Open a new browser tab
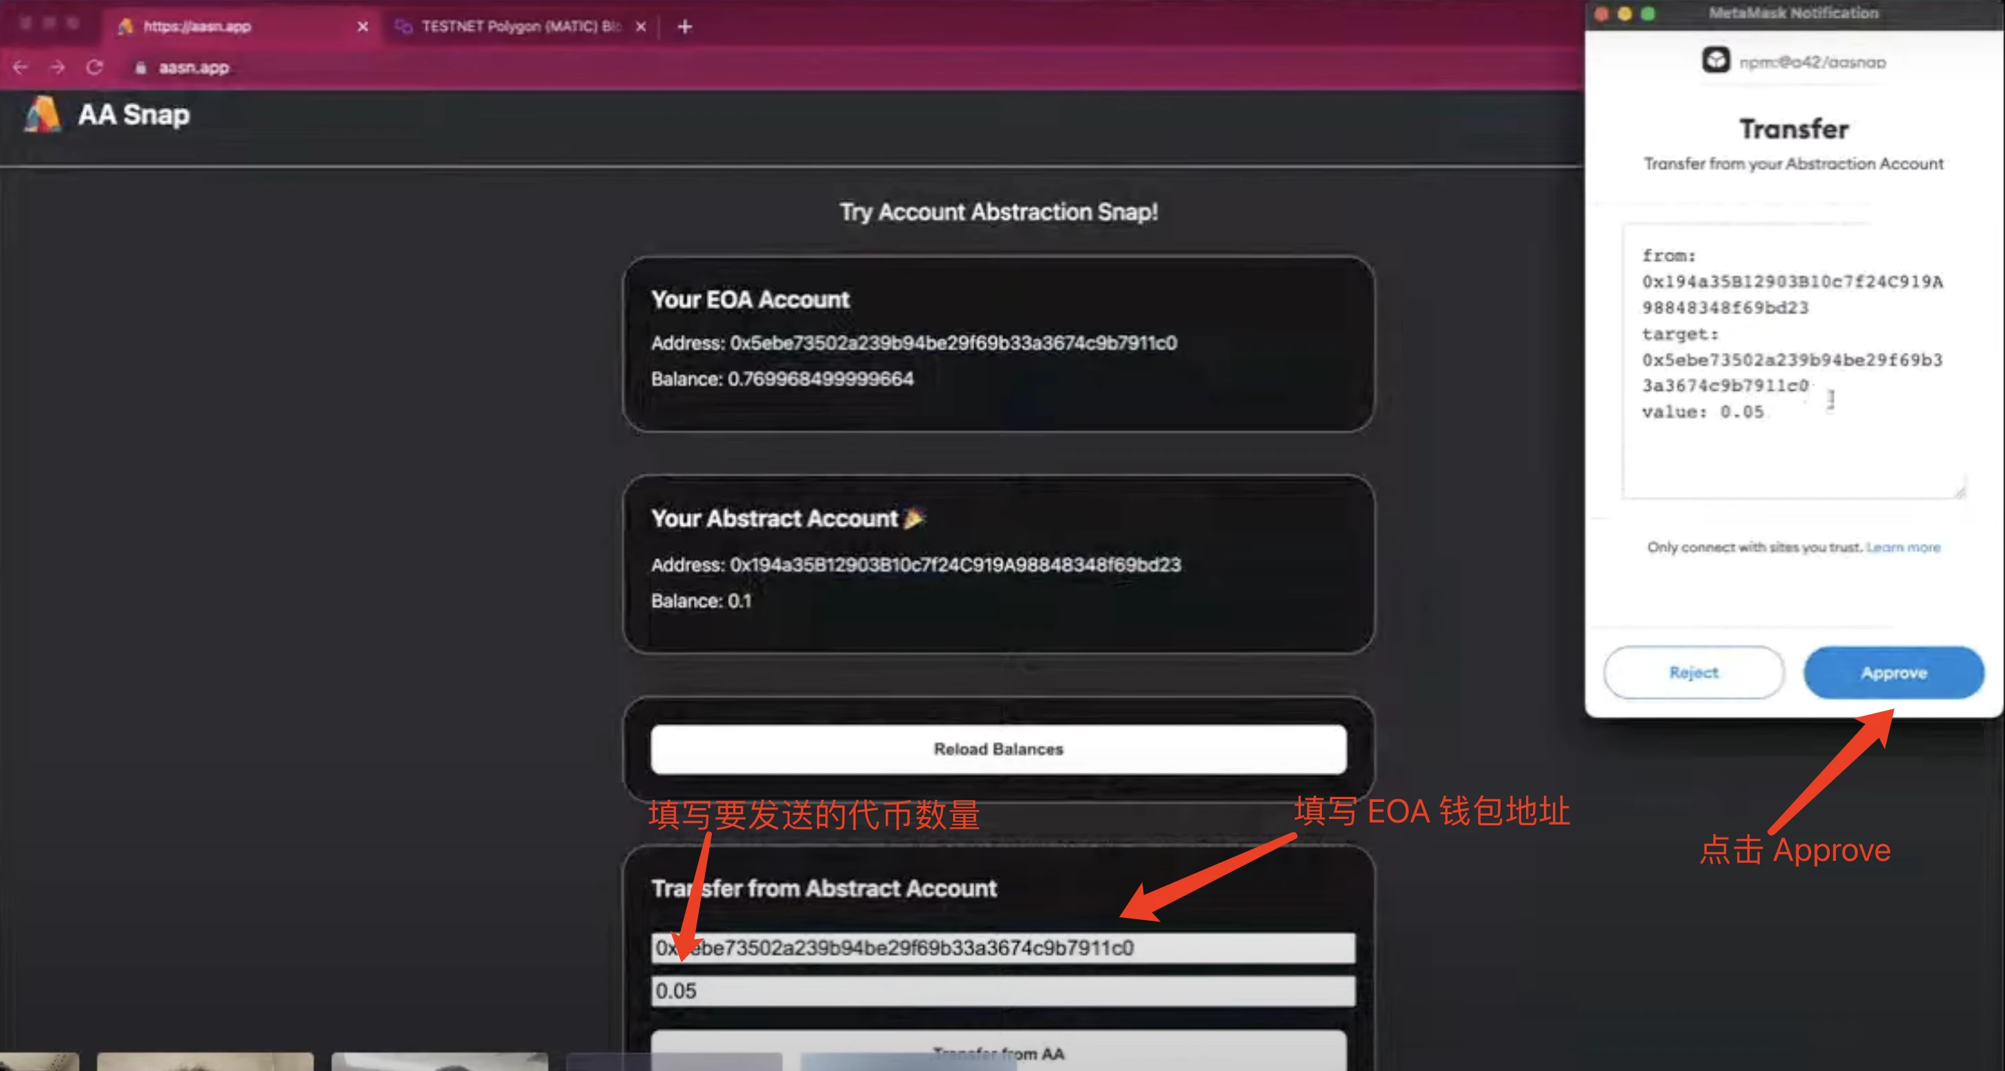Image resolution: width=2005 pixels, height=1071 pixels. 684,27
